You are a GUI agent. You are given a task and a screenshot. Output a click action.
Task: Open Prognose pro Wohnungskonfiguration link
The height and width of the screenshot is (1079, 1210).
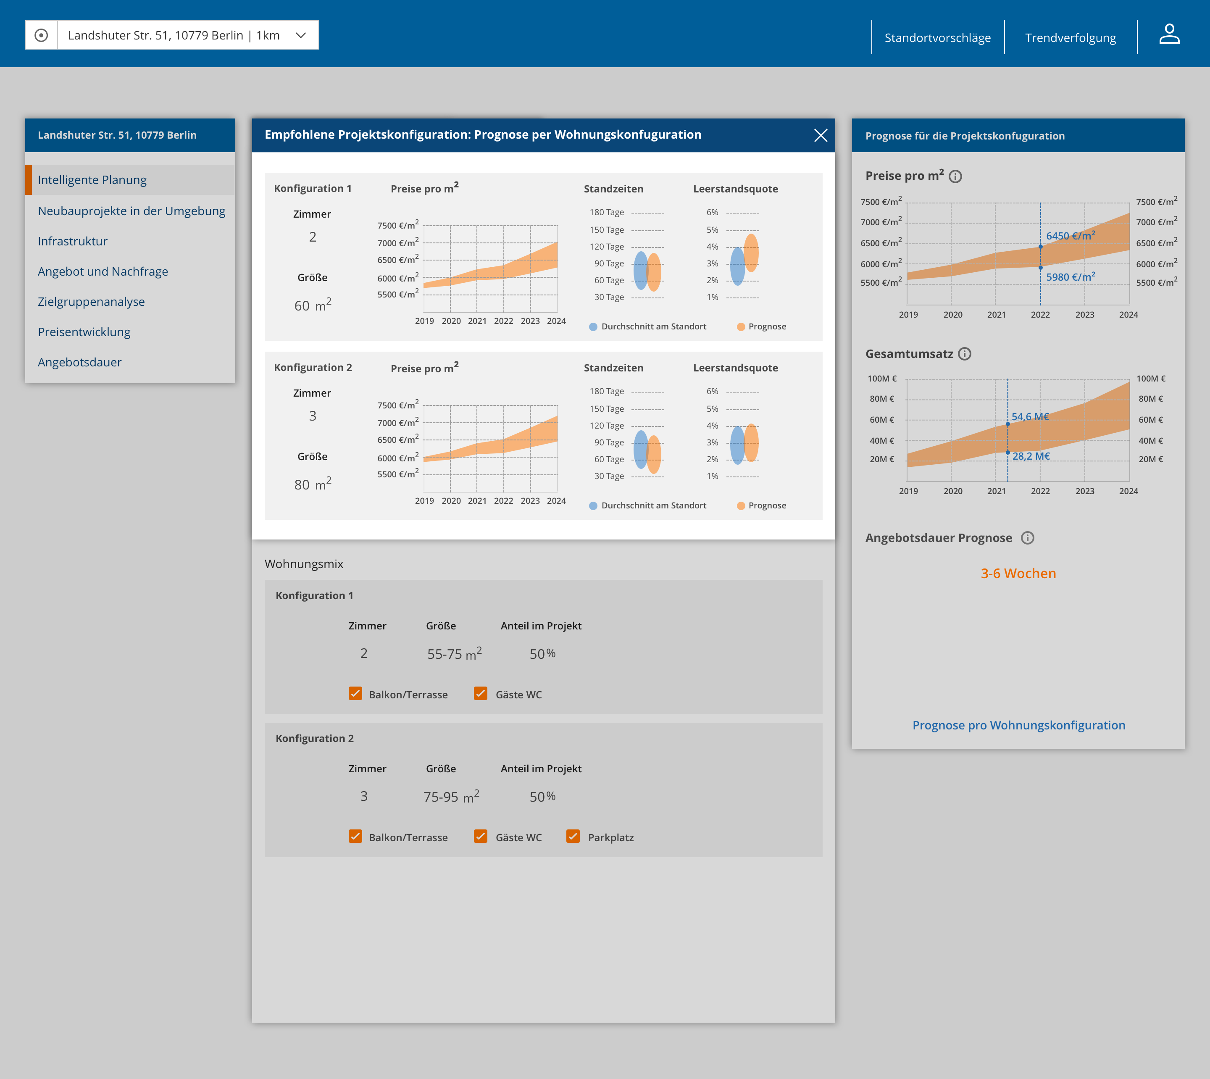click(1018, 724)
